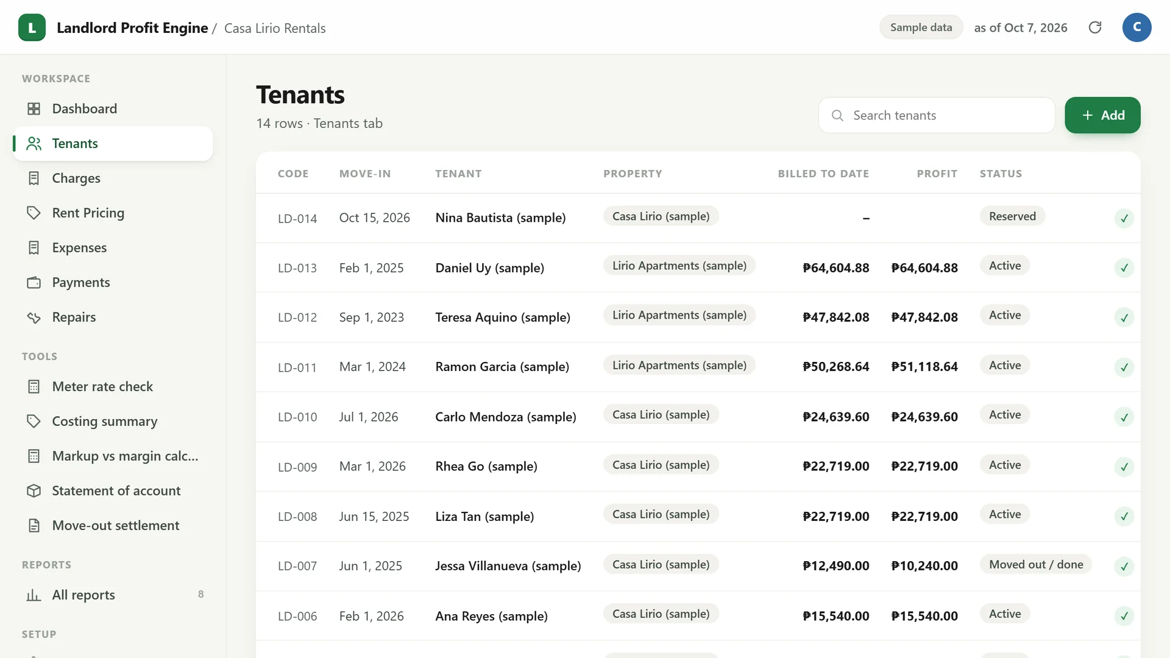Sort by the MOVE-IN column header
Viewport: 1170px width, 658px height.
click(365, 174)
